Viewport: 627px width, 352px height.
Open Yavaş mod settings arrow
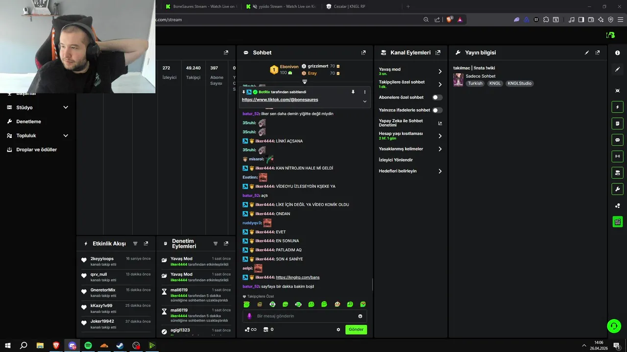440,71
